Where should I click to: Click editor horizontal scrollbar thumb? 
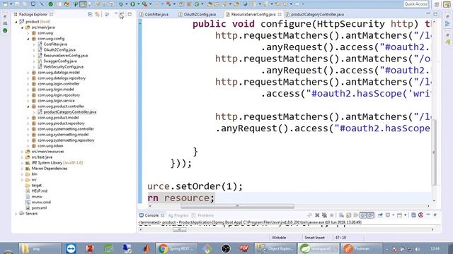[x=237, y=206]
